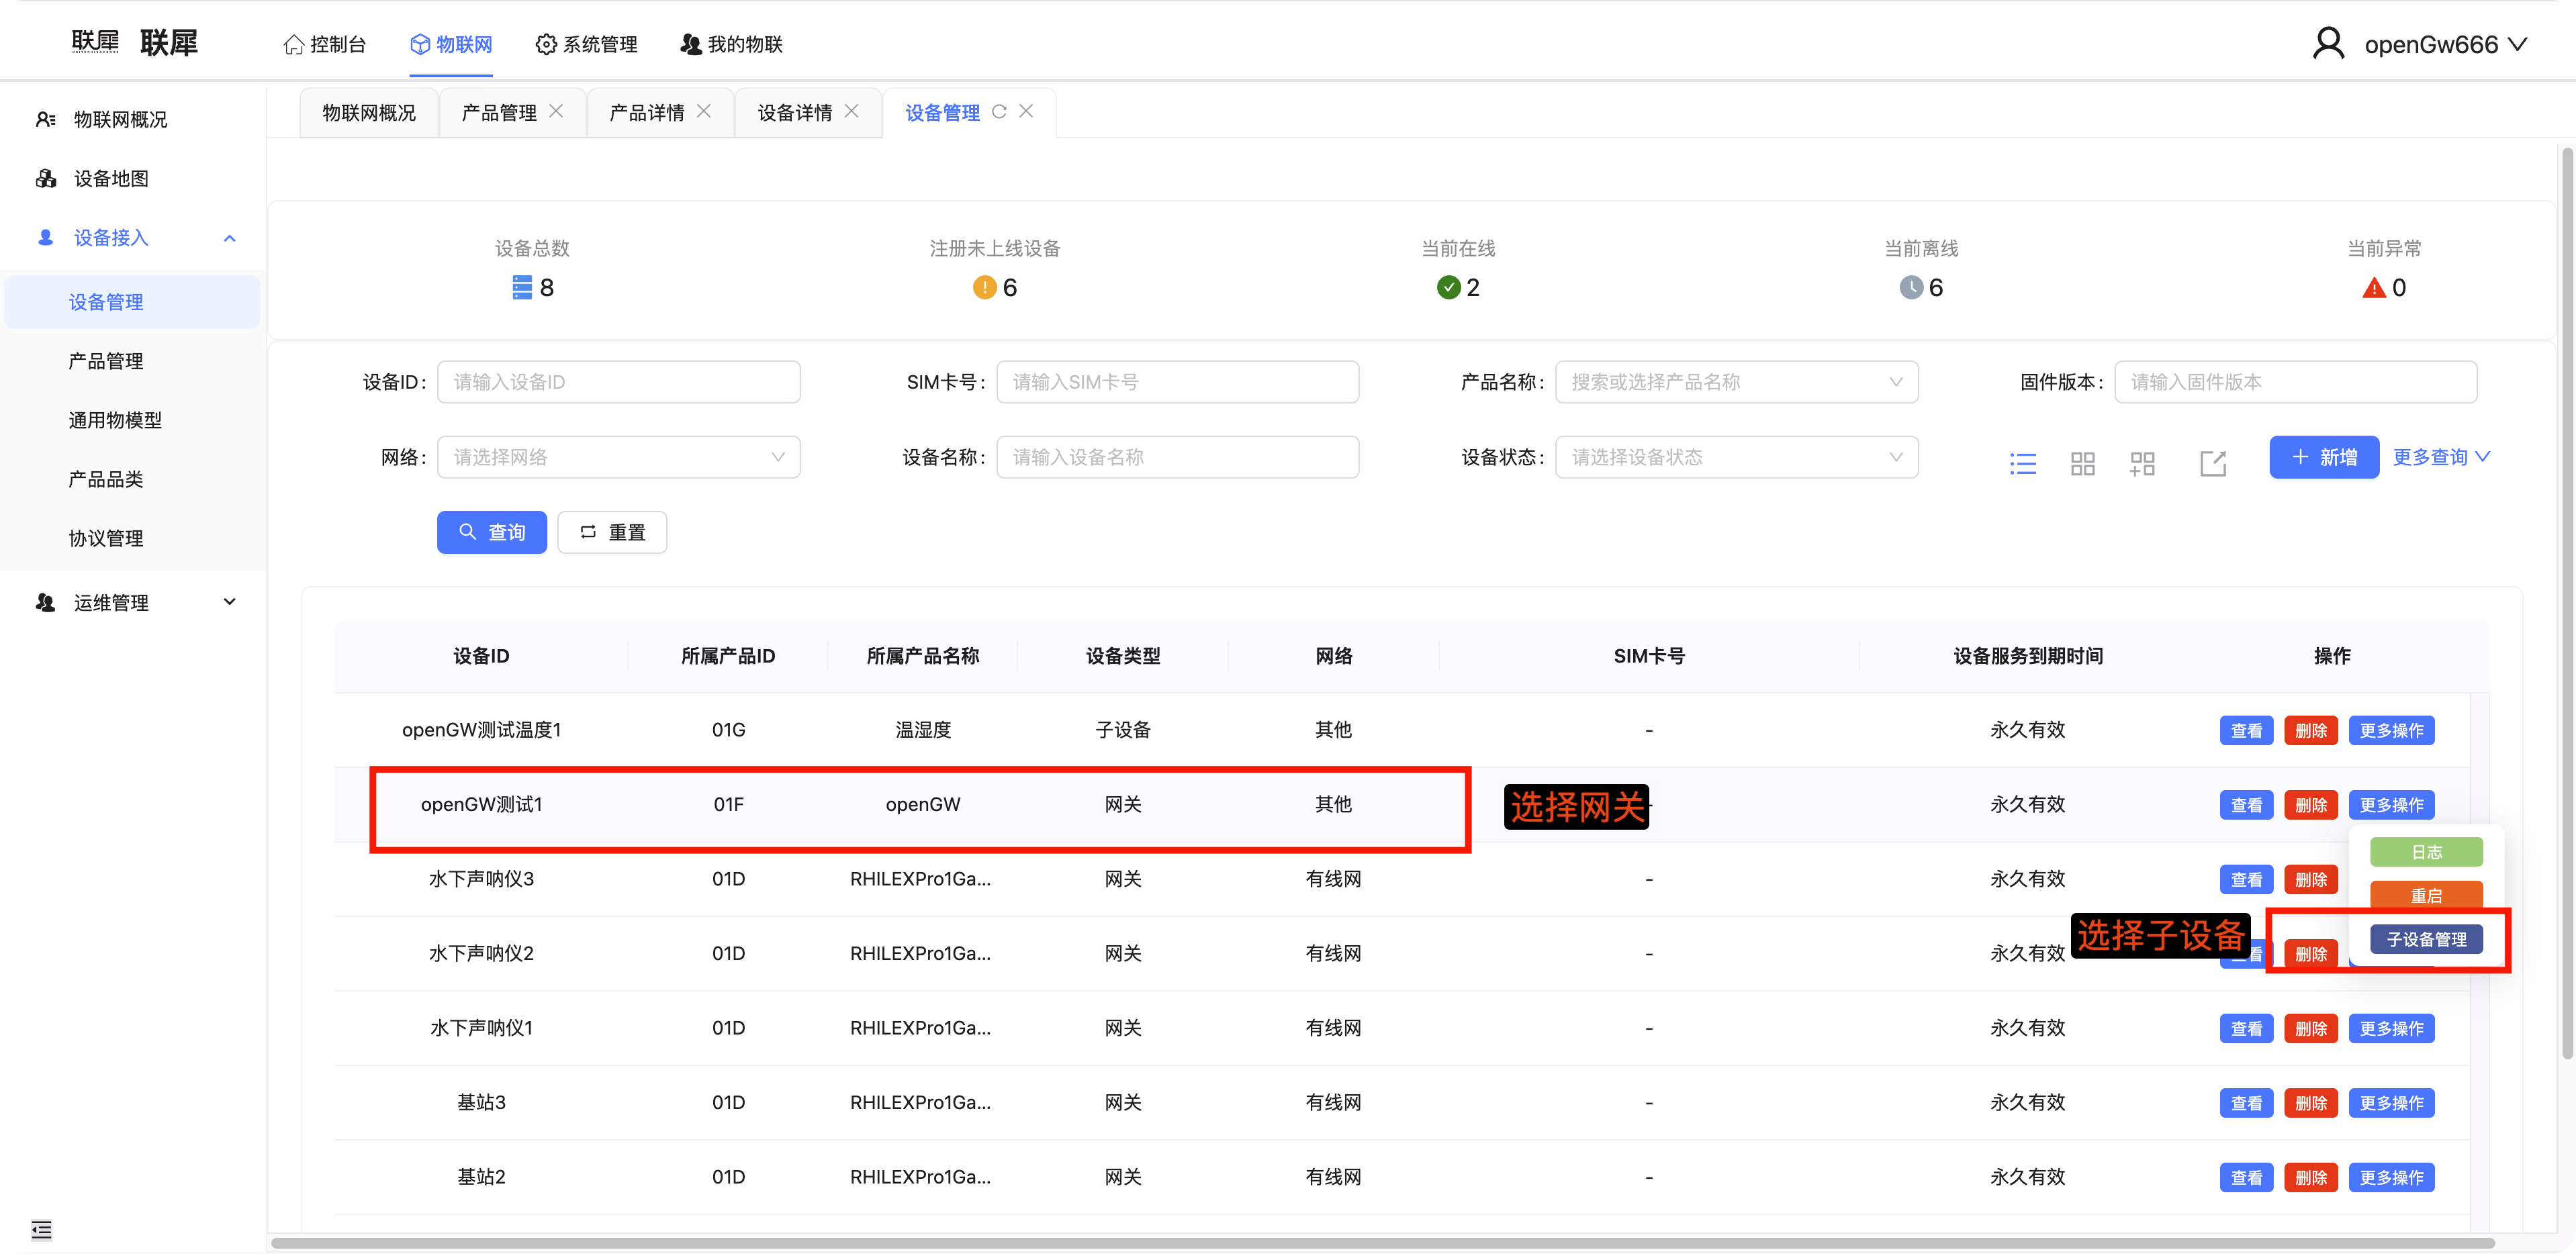Click the 设备ID input field
The width and height of the screenshot is (2576, 1254).
tap(618, 382)
